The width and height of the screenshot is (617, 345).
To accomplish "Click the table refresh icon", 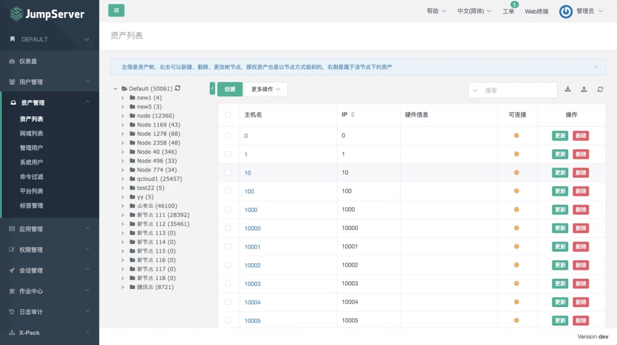I will coord(600,89).
